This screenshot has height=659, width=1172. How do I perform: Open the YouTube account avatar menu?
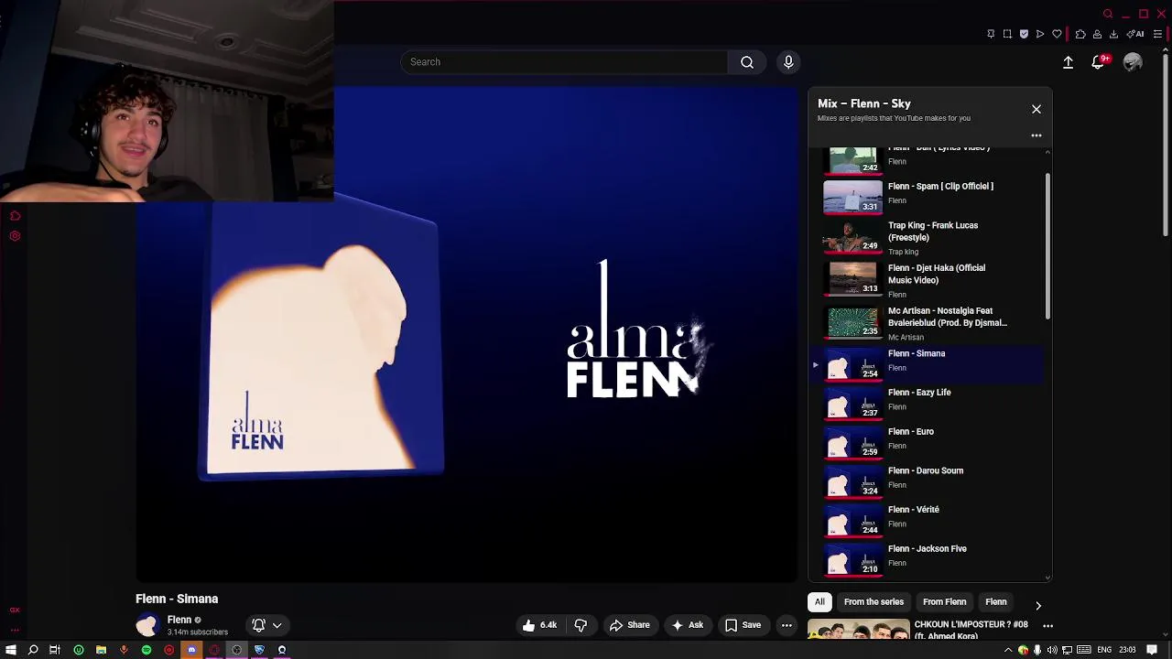point(1133,62)
